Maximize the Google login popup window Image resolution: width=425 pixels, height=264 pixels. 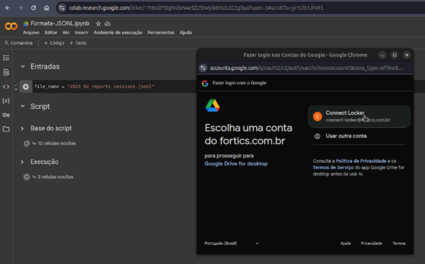pos(395,55)
